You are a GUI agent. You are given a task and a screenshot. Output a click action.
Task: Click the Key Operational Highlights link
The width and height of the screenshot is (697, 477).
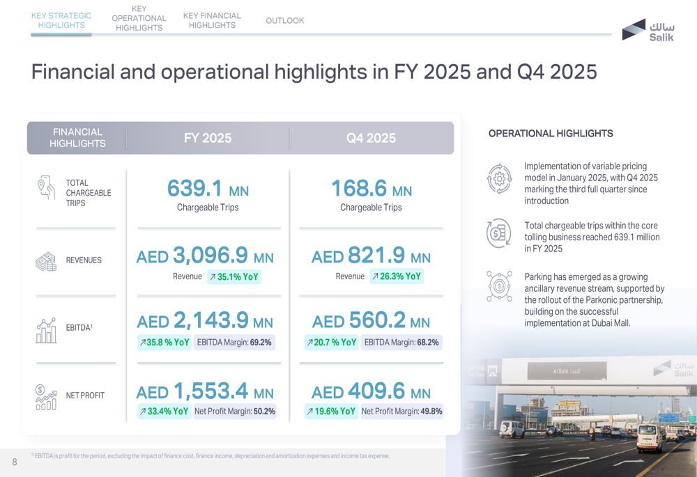coord(139,18)
